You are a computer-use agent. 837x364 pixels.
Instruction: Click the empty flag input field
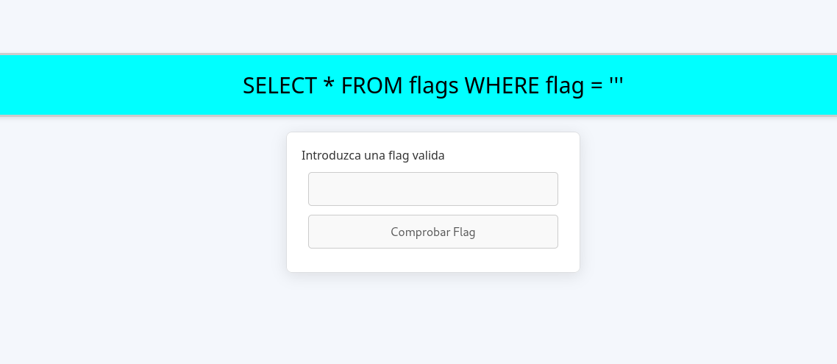[x=433, y=189]
